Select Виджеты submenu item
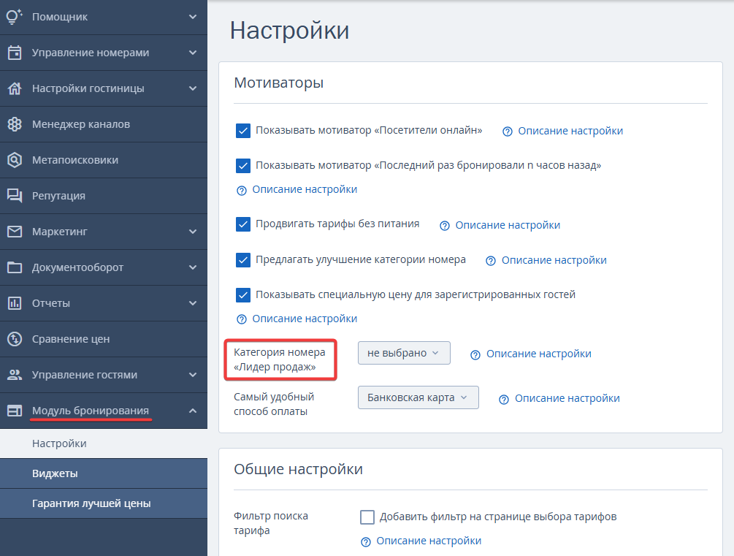 pyautogui.click(x=104, y=473)
